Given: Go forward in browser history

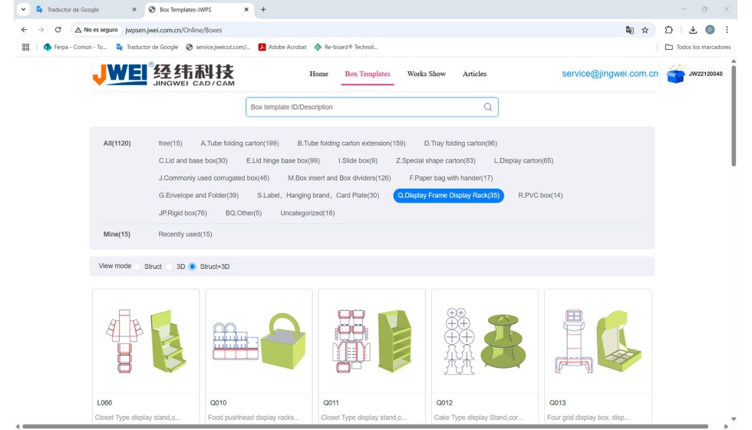Looking at the screenshot, I should click(41, 30).
